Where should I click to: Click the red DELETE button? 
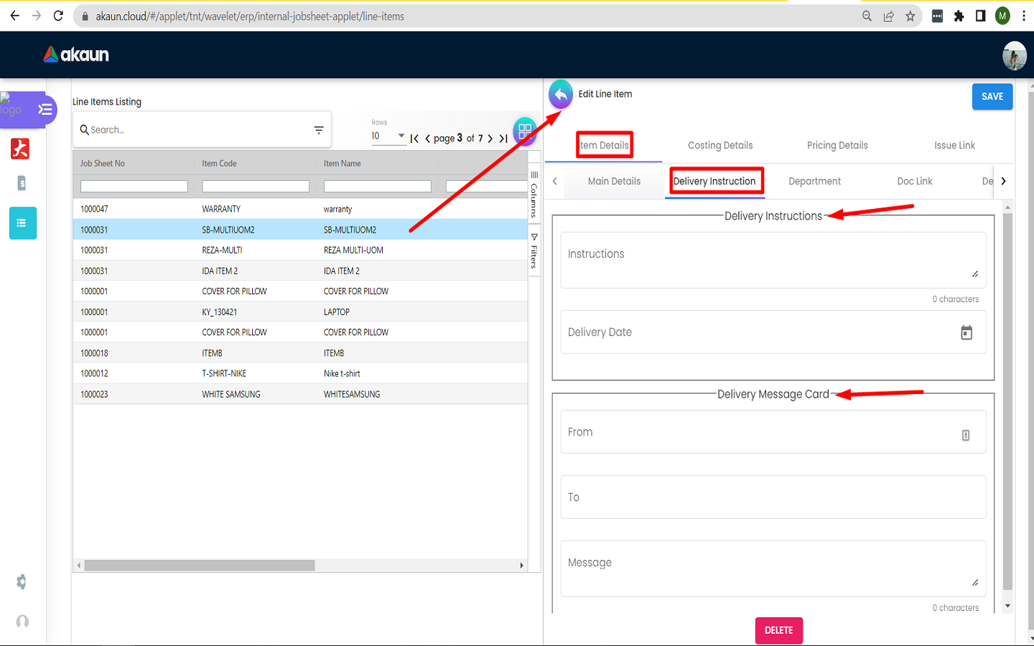tap(778, 630)
